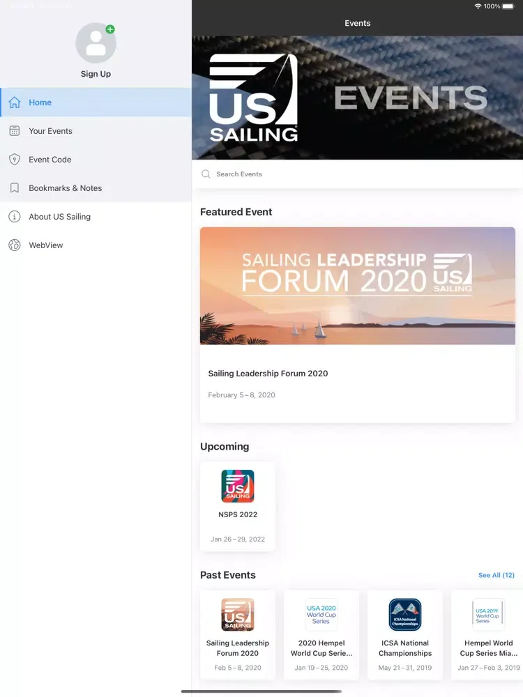Open About US Sailing menu item
Image resolution: width=523 pixels, height=697 pixels.
[96, 217]
